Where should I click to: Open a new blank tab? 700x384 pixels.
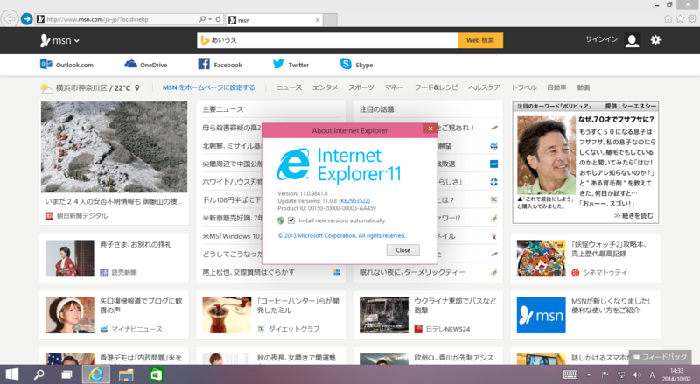(330, 20)
